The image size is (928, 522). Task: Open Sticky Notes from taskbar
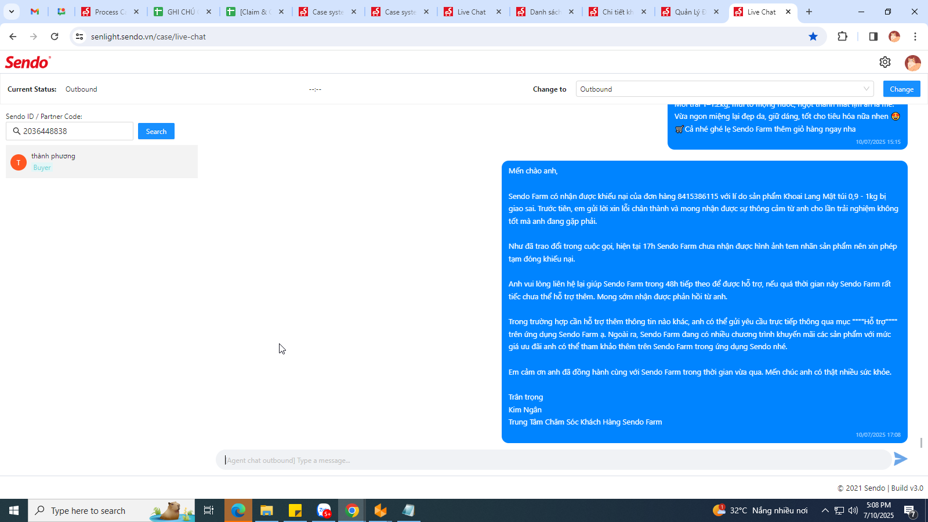pyautogui.click(x=295, y=510)
